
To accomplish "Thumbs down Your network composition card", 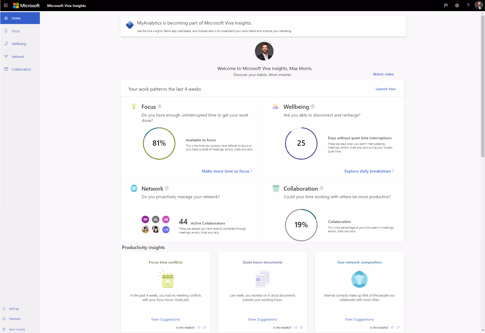I will [398, 327].
